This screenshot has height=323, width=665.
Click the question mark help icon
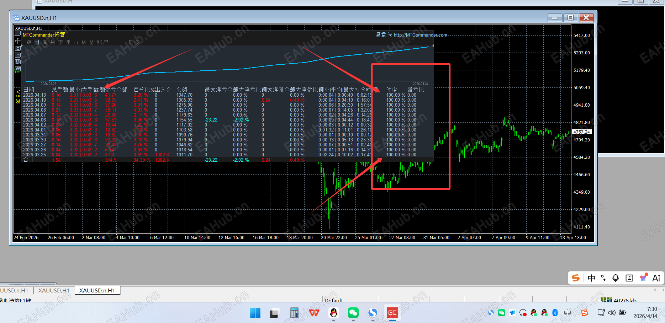[x=17, y=55]
